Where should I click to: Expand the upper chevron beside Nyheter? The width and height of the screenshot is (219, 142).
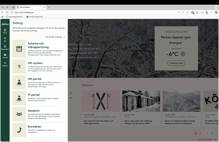(x=71, y=93)
